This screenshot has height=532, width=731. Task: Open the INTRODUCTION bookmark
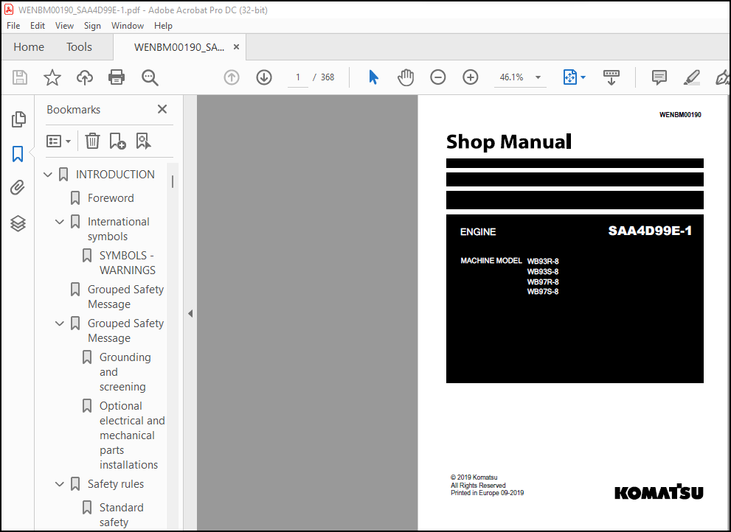(x=115, y=174)
